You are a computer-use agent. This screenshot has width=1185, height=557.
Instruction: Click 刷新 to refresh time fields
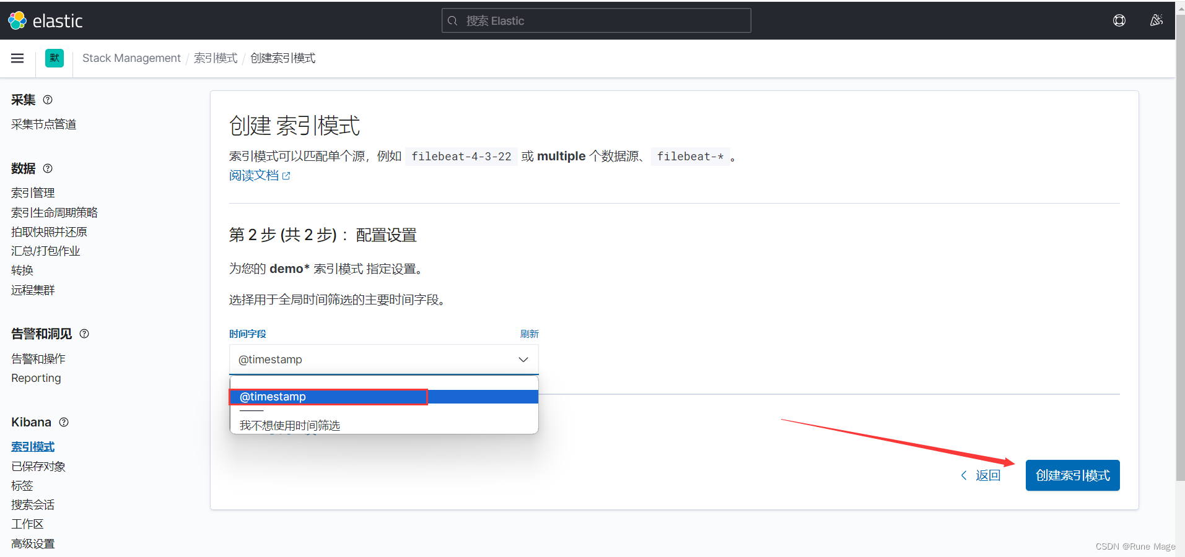click(x=529, y=334)
